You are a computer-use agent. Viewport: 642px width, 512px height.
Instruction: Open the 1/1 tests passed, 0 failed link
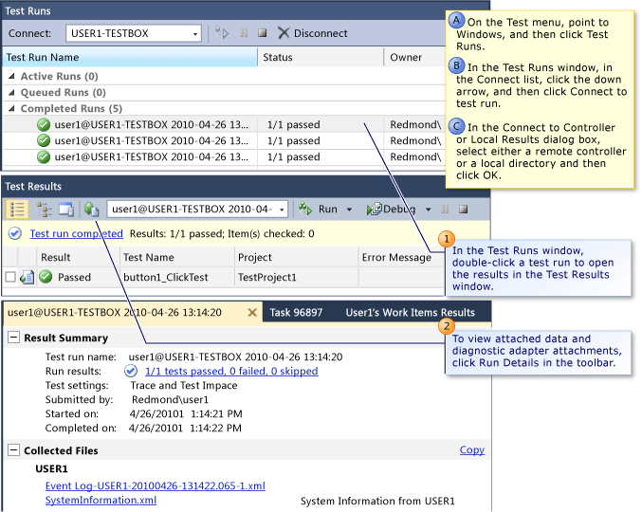[231, 372]
